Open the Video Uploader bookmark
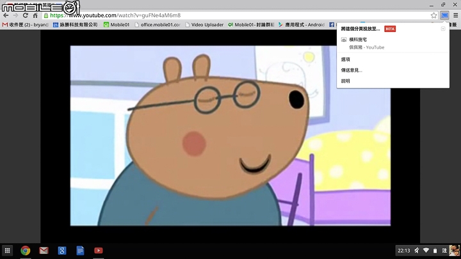This screenshot has width=461, height=259. point(204,25)
